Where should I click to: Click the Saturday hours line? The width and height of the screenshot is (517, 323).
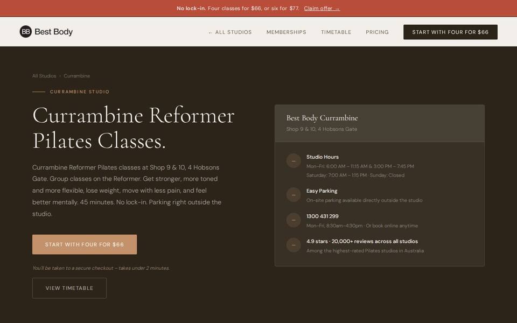coord(355,175)
